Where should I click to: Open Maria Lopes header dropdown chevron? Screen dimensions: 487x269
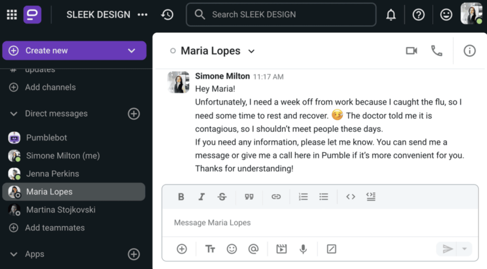click(x=251, y=51)
